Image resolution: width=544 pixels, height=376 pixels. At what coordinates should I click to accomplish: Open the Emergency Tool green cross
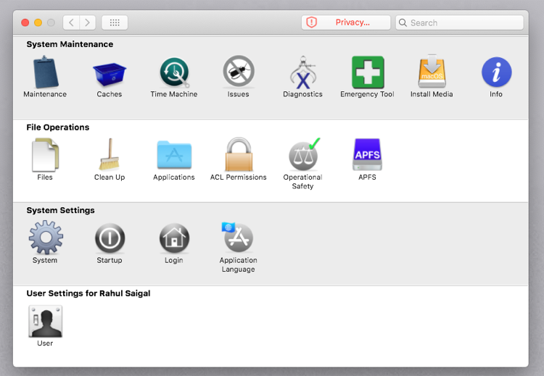point(368,72)
